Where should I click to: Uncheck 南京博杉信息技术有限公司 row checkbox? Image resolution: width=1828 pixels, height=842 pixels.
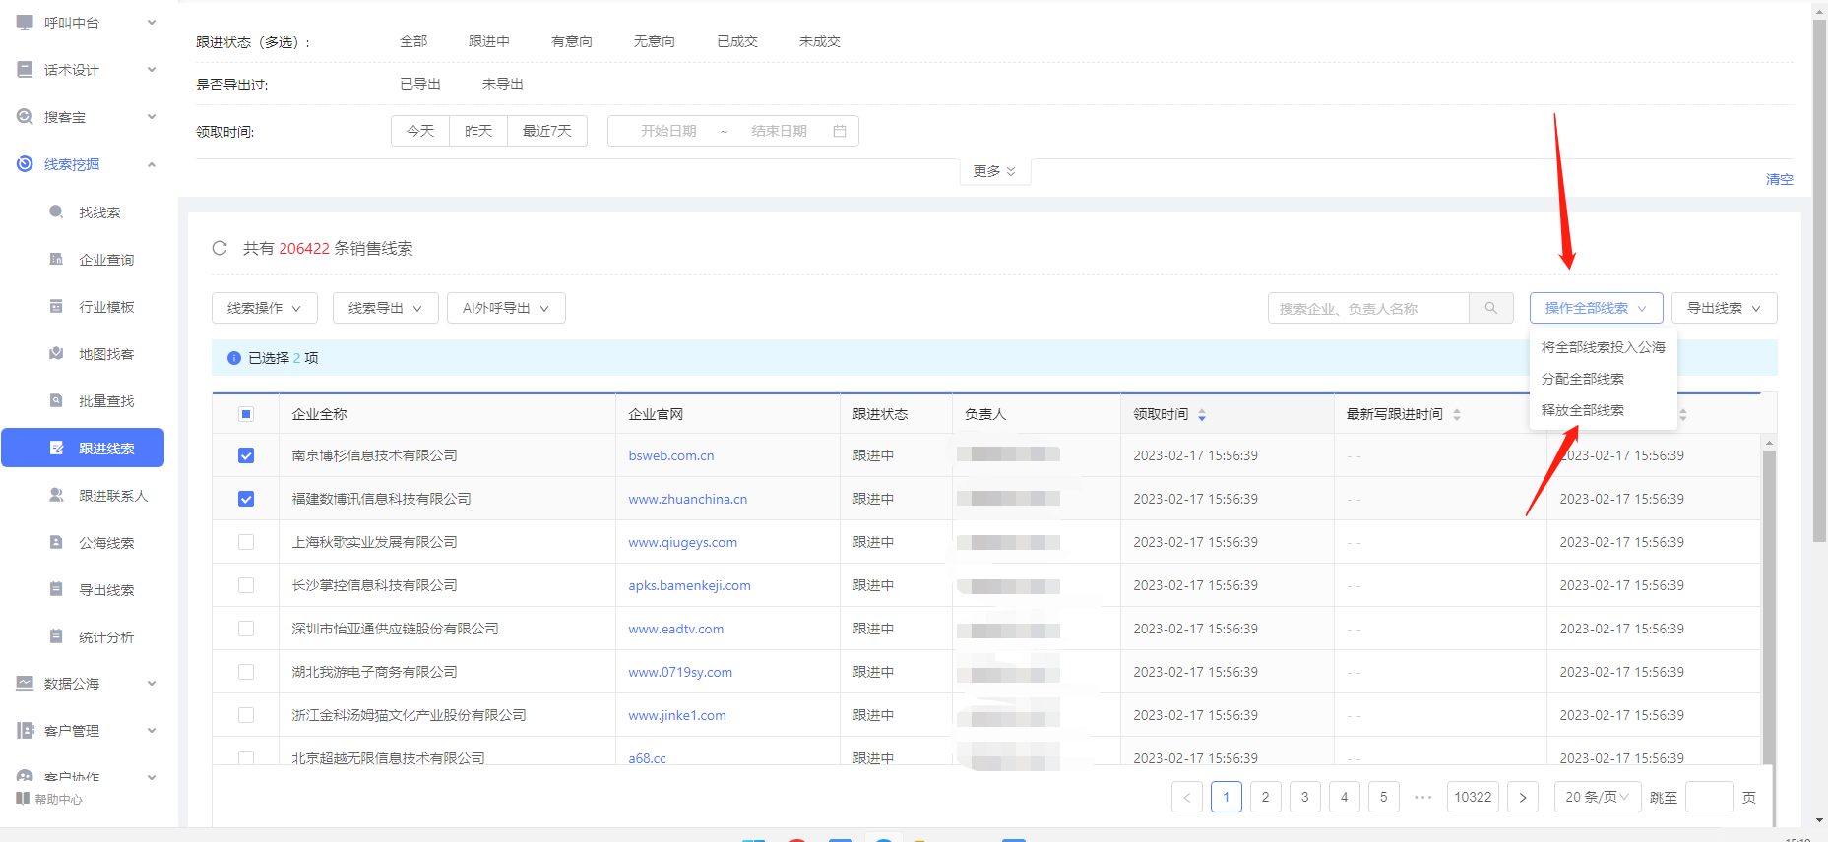[x=246, y=455]
